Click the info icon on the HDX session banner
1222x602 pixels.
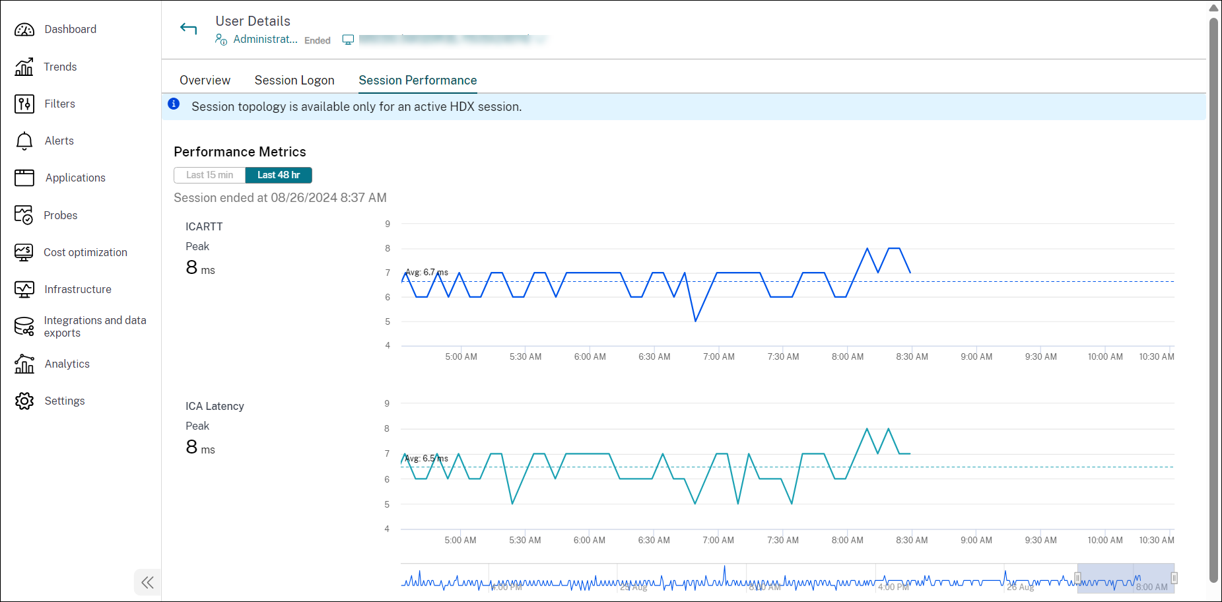click(x=174, y=104)
